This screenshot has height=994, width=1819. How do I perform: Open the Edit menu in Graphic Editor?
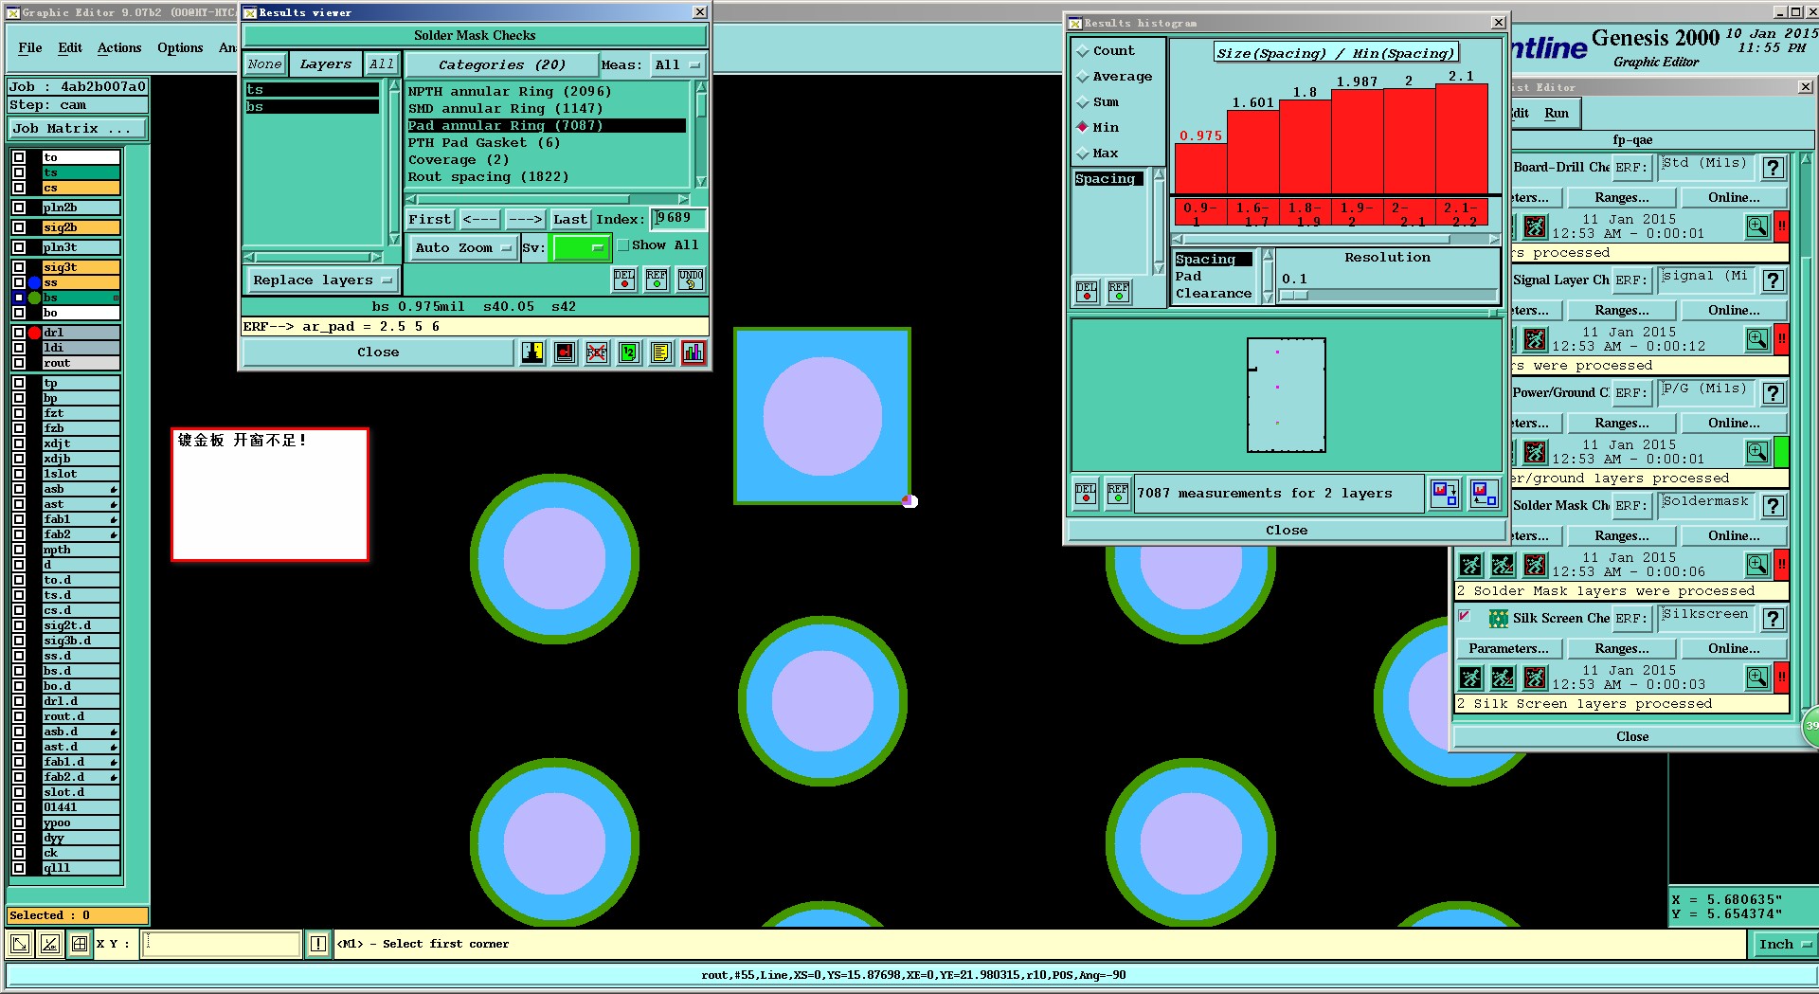pyautogui.click(x=70, y=48)
